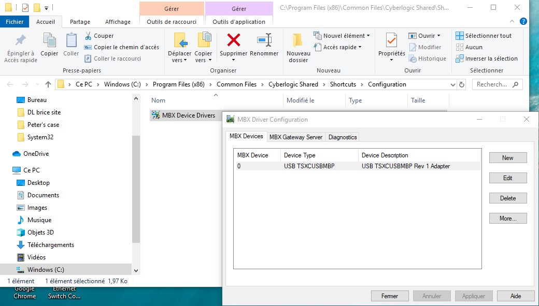This screenshot has width=539, height=306.
Task: Open the Outils d'application tab
Action: (x=239, y=22)
